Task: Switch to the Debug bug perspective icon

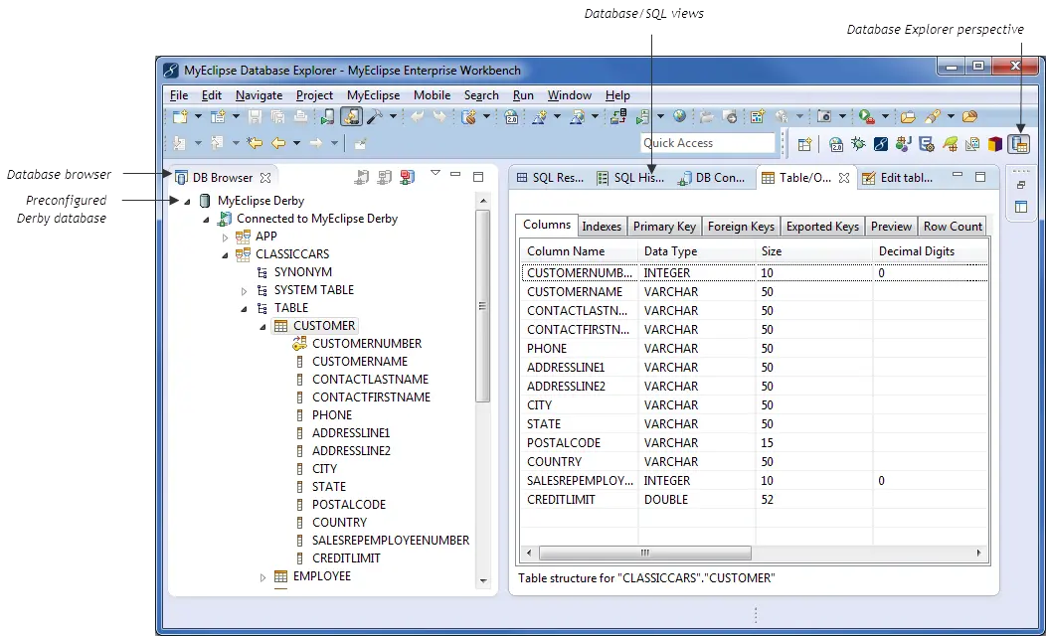Action: pyautogui.click(x=858, y=144)
